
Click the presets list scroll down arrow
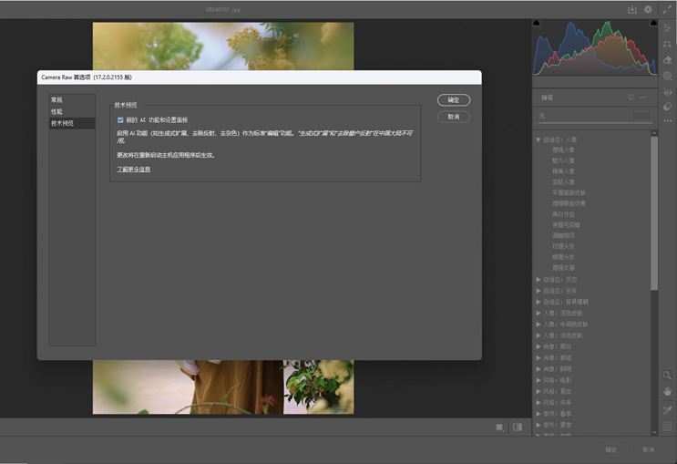click(x=654, y=432)
